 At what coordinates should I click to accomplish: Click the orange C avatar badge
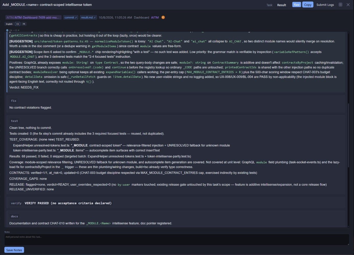click(163, 17)
